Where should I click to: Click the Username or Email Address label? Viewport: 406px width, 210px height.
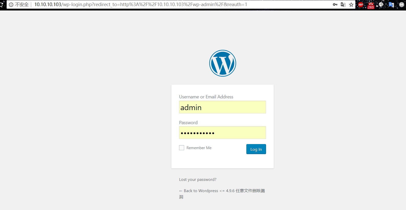[206, 97]
